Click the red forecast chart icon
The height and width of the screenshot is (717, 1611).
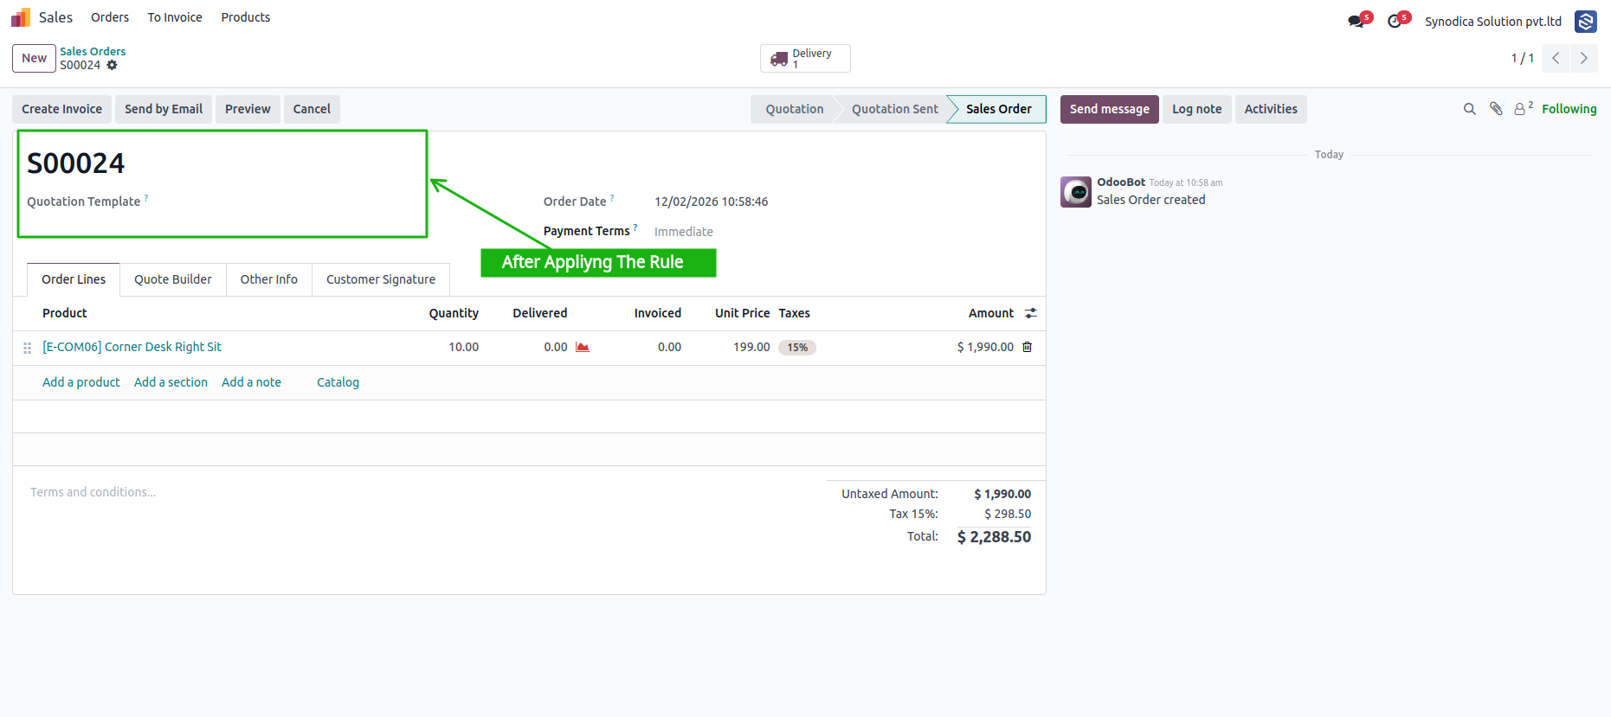[x=583, y=347]
